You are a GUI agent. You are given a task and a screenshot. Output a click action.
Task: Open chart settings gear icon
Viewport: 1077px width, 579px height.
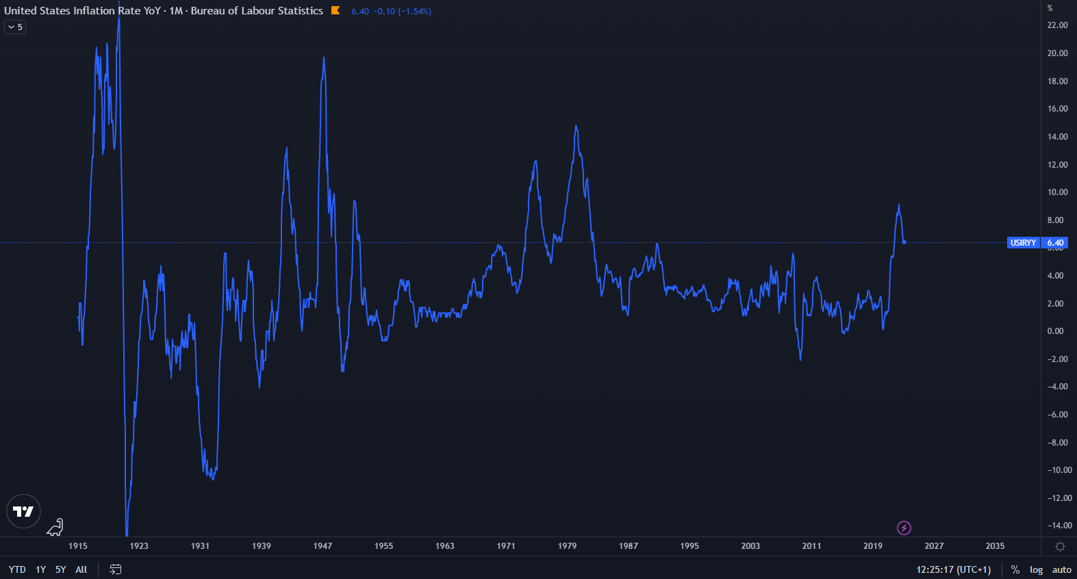click(1060, 546)
